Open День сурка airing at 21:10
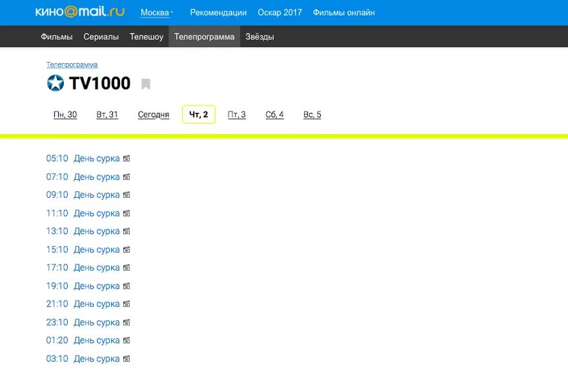The height and width of the screenshot is (386, 568). (96, 304)
